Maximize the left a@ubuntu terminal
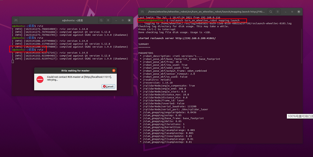 (122, 20)
